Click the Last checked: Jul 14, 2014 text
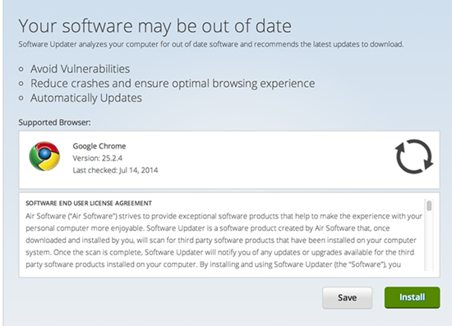 pyautogui.click(x=115, y=170)
